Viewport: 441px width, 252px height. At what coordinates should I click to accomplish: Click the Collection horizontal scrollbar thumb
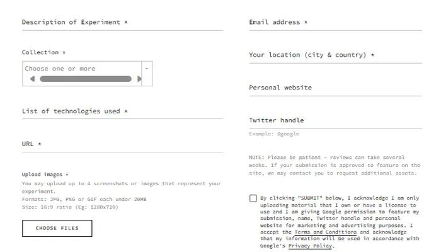point(86,79)
